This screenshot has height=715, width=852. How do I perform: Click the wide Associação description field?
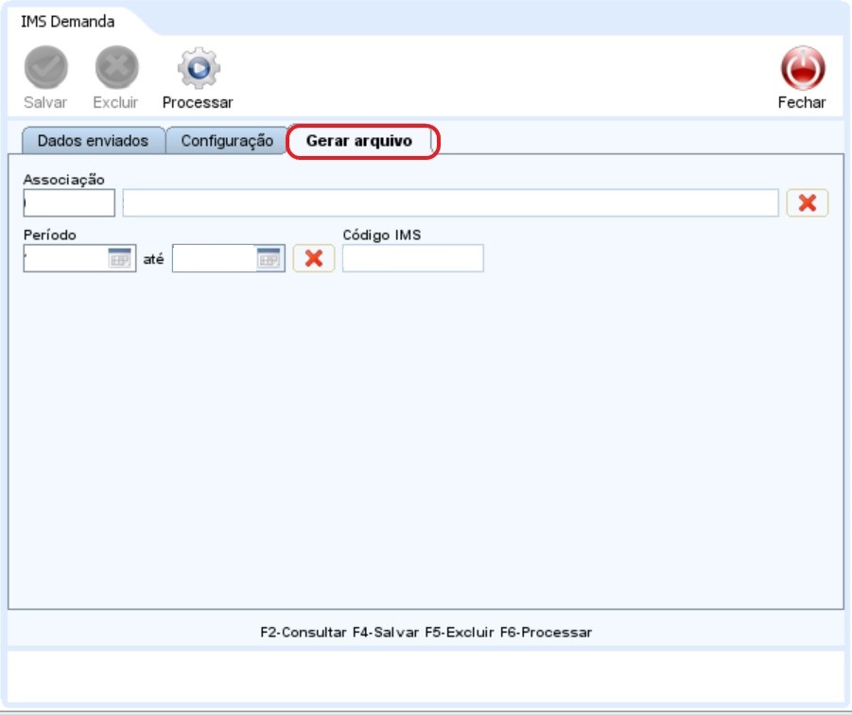coord(450,203)
